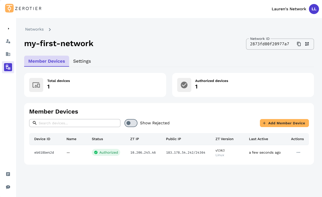Expand the sidebar with the arrow
322x197 pixels.
8,29
